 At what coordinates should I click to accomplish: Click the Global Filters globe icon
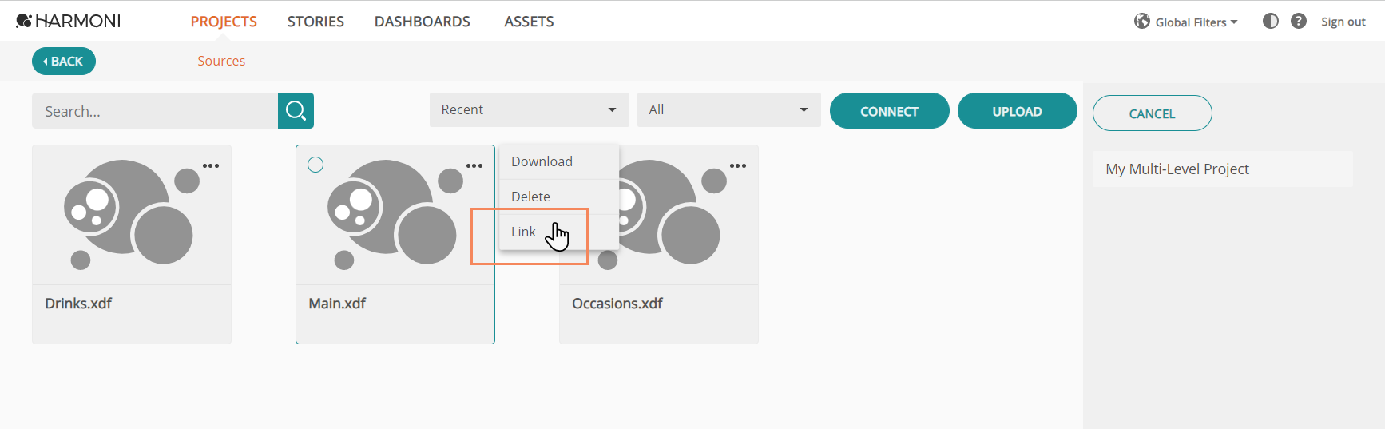(x=1142, y=21)
